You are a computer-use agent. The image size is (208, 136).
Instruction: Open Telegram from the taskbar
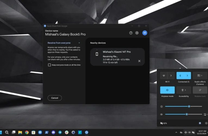click(60, 132)
